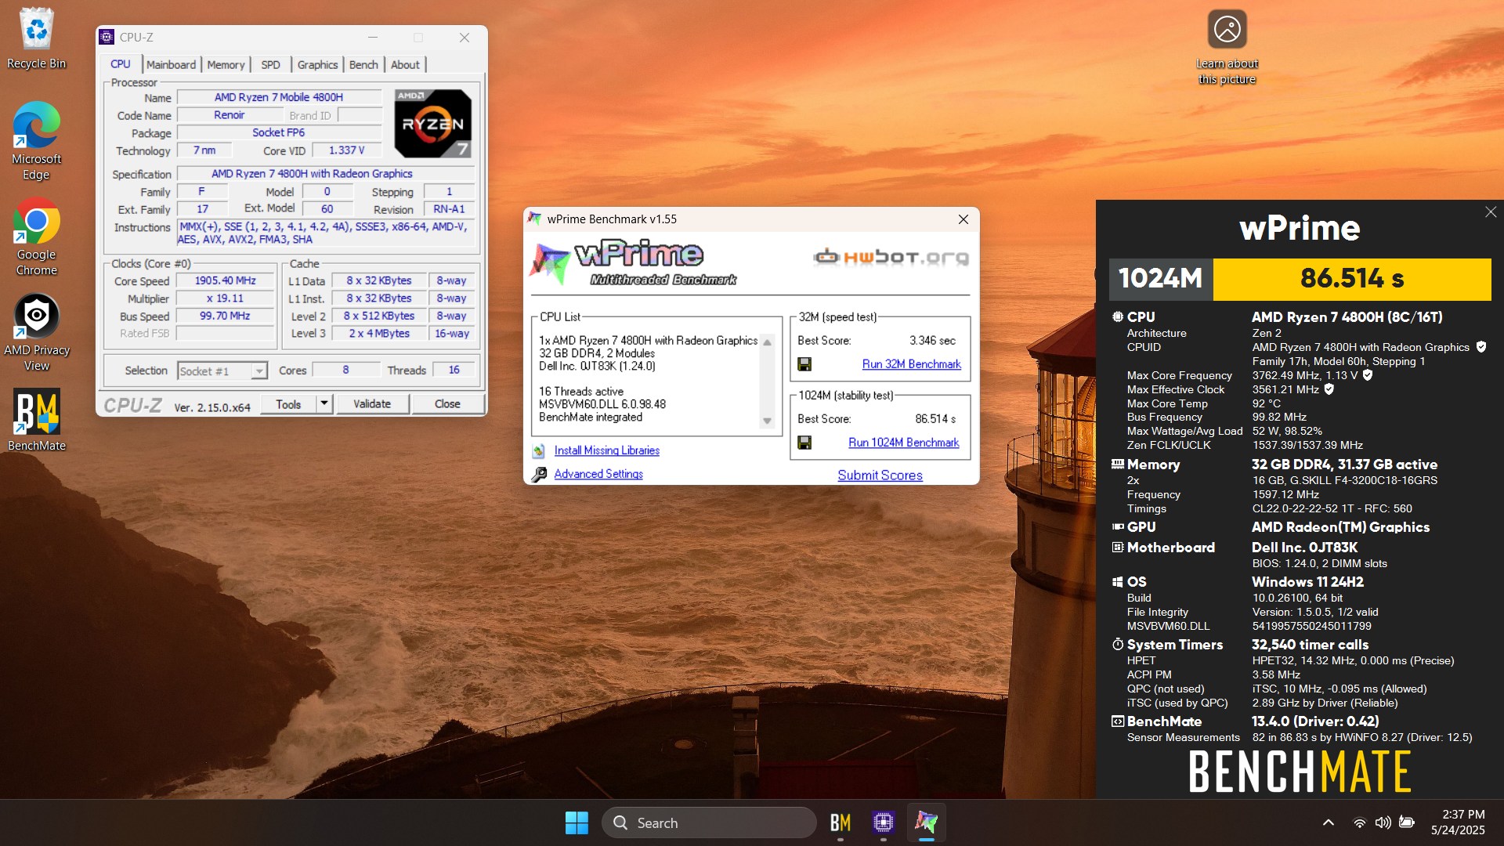
Task: Open the About tab in CPU-Z
Action: [x=405, y=65]
